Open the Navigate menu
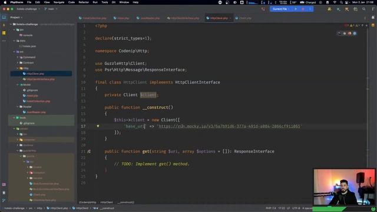The height and width of the screenshot is (212, 377). coord(59,2)
